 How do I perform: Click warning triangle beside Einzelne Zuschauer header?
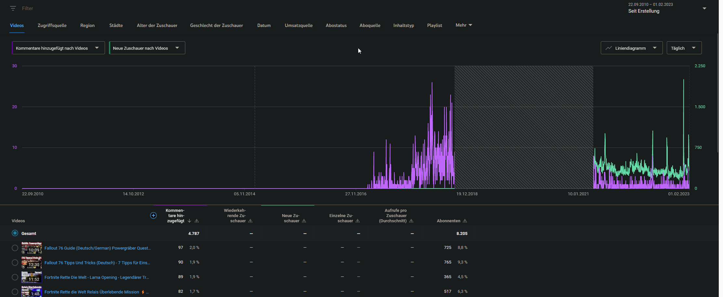click(x=358, y=221)
